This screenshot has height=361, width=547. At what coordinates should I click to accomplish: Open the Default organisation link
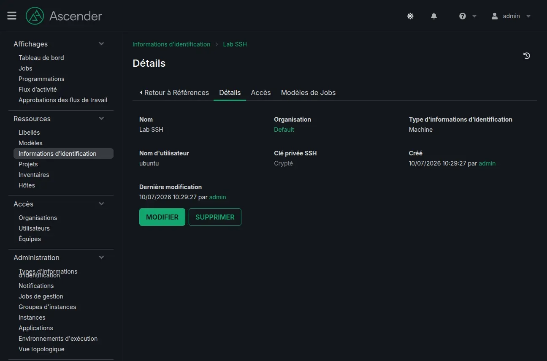(284, 130)
